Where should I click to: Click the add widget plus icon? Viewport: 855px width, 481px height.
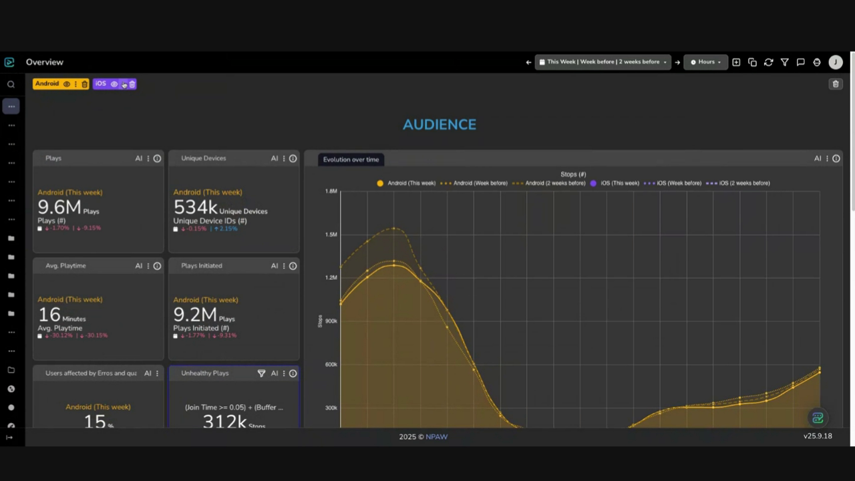[x=736, y=62]
